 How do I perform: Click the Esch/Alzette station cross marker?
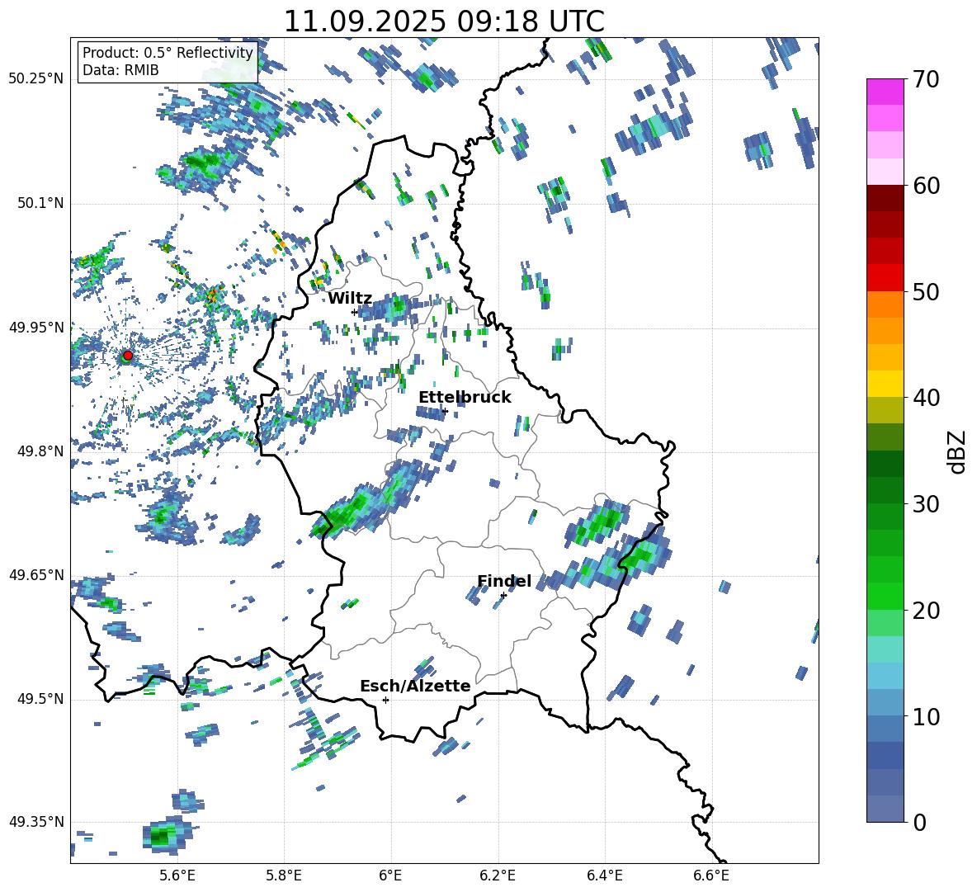[385, 700]
